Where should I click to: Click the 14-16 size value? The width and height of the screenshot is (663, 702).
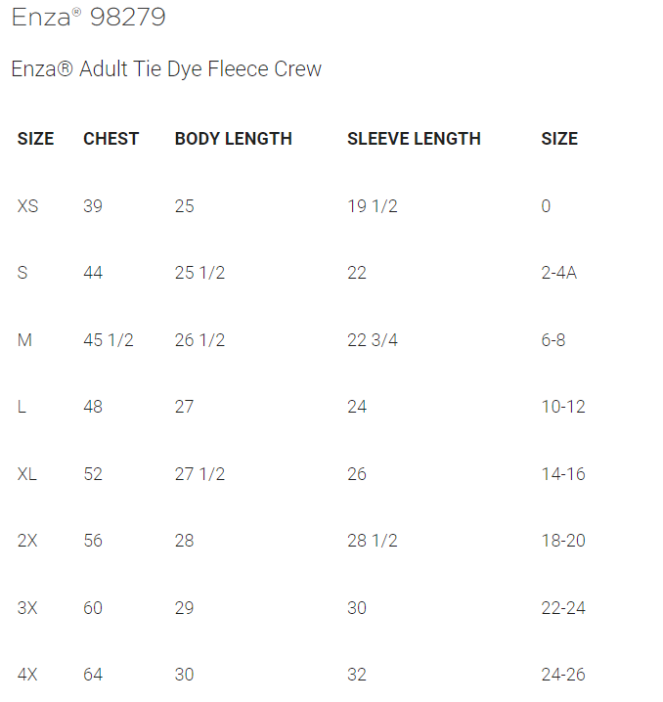pyautogui.click(x=563, y=474)
